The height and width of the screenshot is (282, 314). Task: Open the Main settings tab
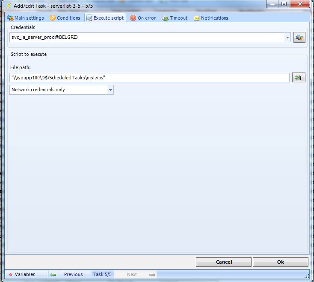26,18
